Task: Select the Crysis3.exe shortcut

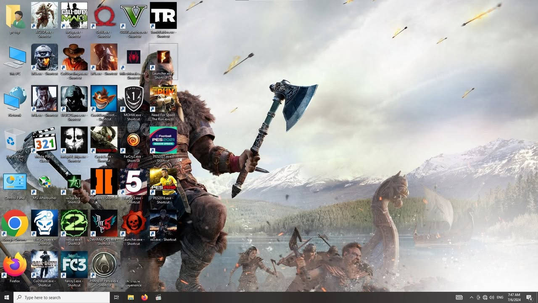Action: pyautogui.click(x=104, y=145)
